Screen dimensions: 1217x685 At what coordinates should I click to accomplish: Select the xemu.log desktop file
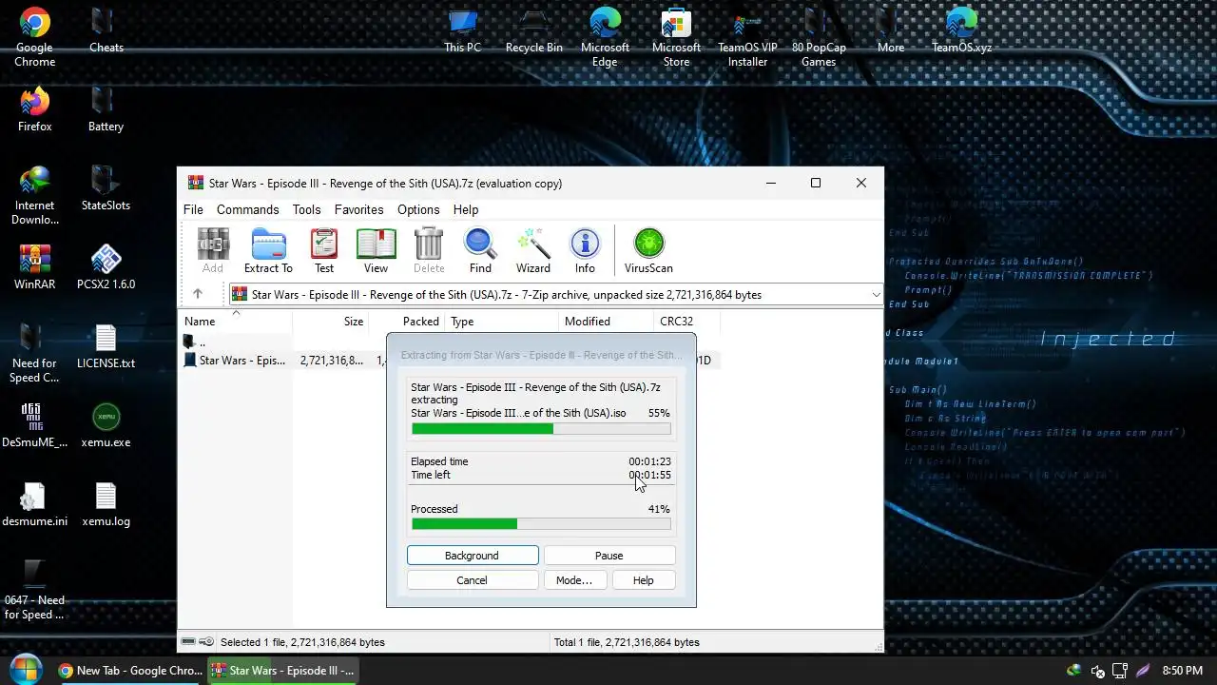pyautogui.click(x=106, y=504)
